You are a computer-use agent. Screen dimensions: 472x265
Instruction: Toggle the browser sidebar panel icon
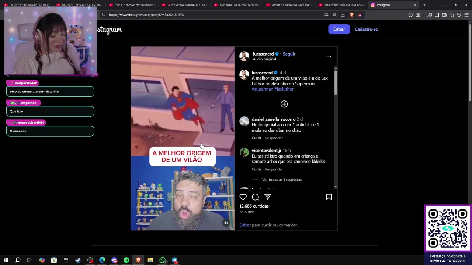coord(437,15)
